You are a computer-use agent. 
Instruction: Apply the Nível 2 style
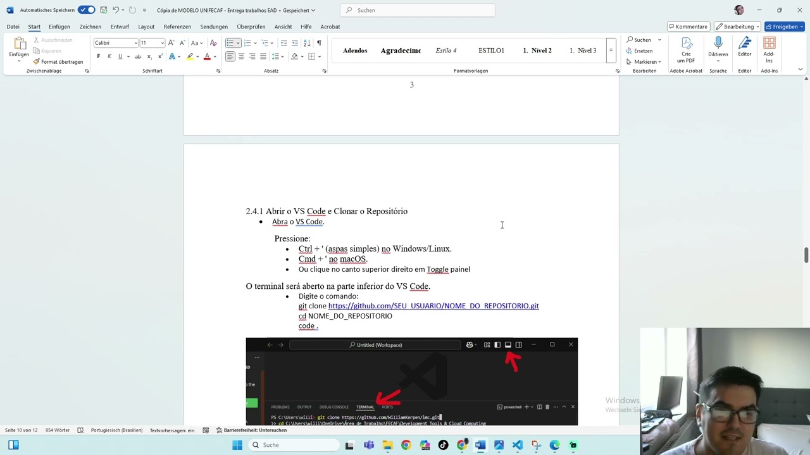pos(537,51)
